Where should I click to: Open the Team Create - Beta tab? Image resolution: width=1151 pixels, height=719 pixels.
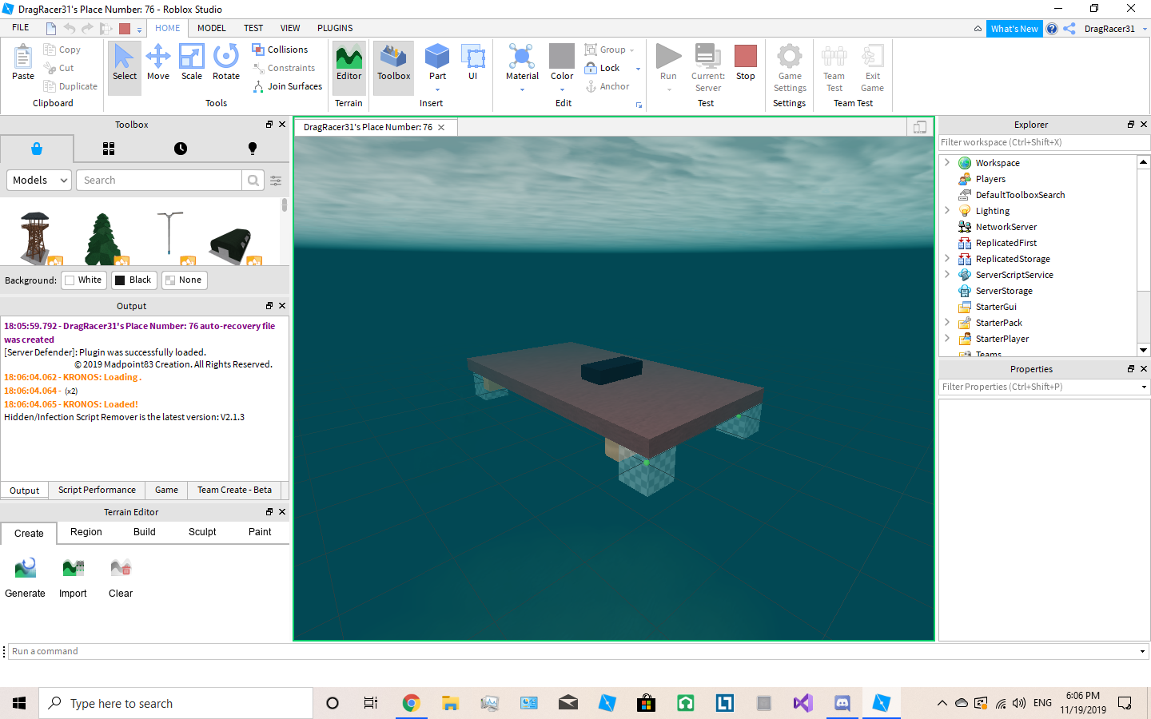click(234, 490)
